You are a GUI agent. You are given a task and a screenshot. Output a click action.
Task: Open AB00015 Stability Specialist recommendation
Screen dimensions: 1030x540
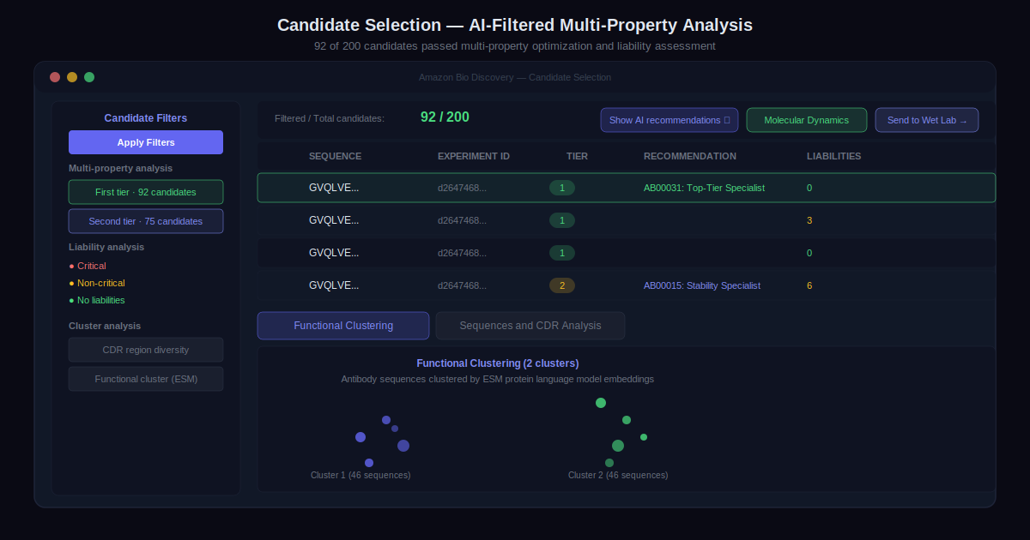tap(701, 285)
